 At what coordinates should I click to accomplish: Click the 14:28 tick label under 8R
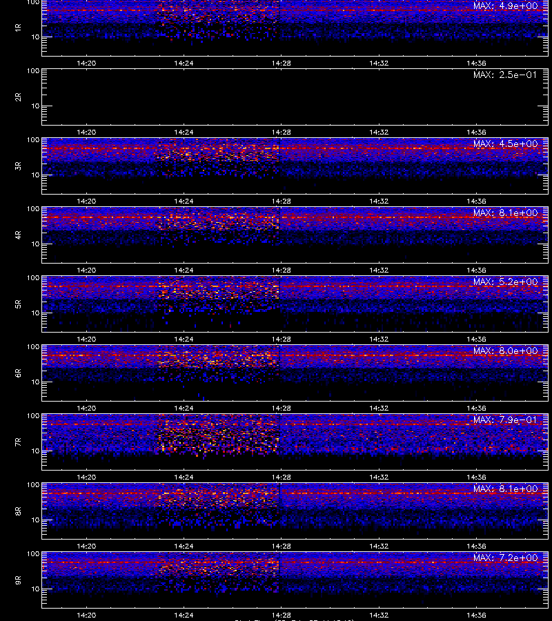(281, 546)
